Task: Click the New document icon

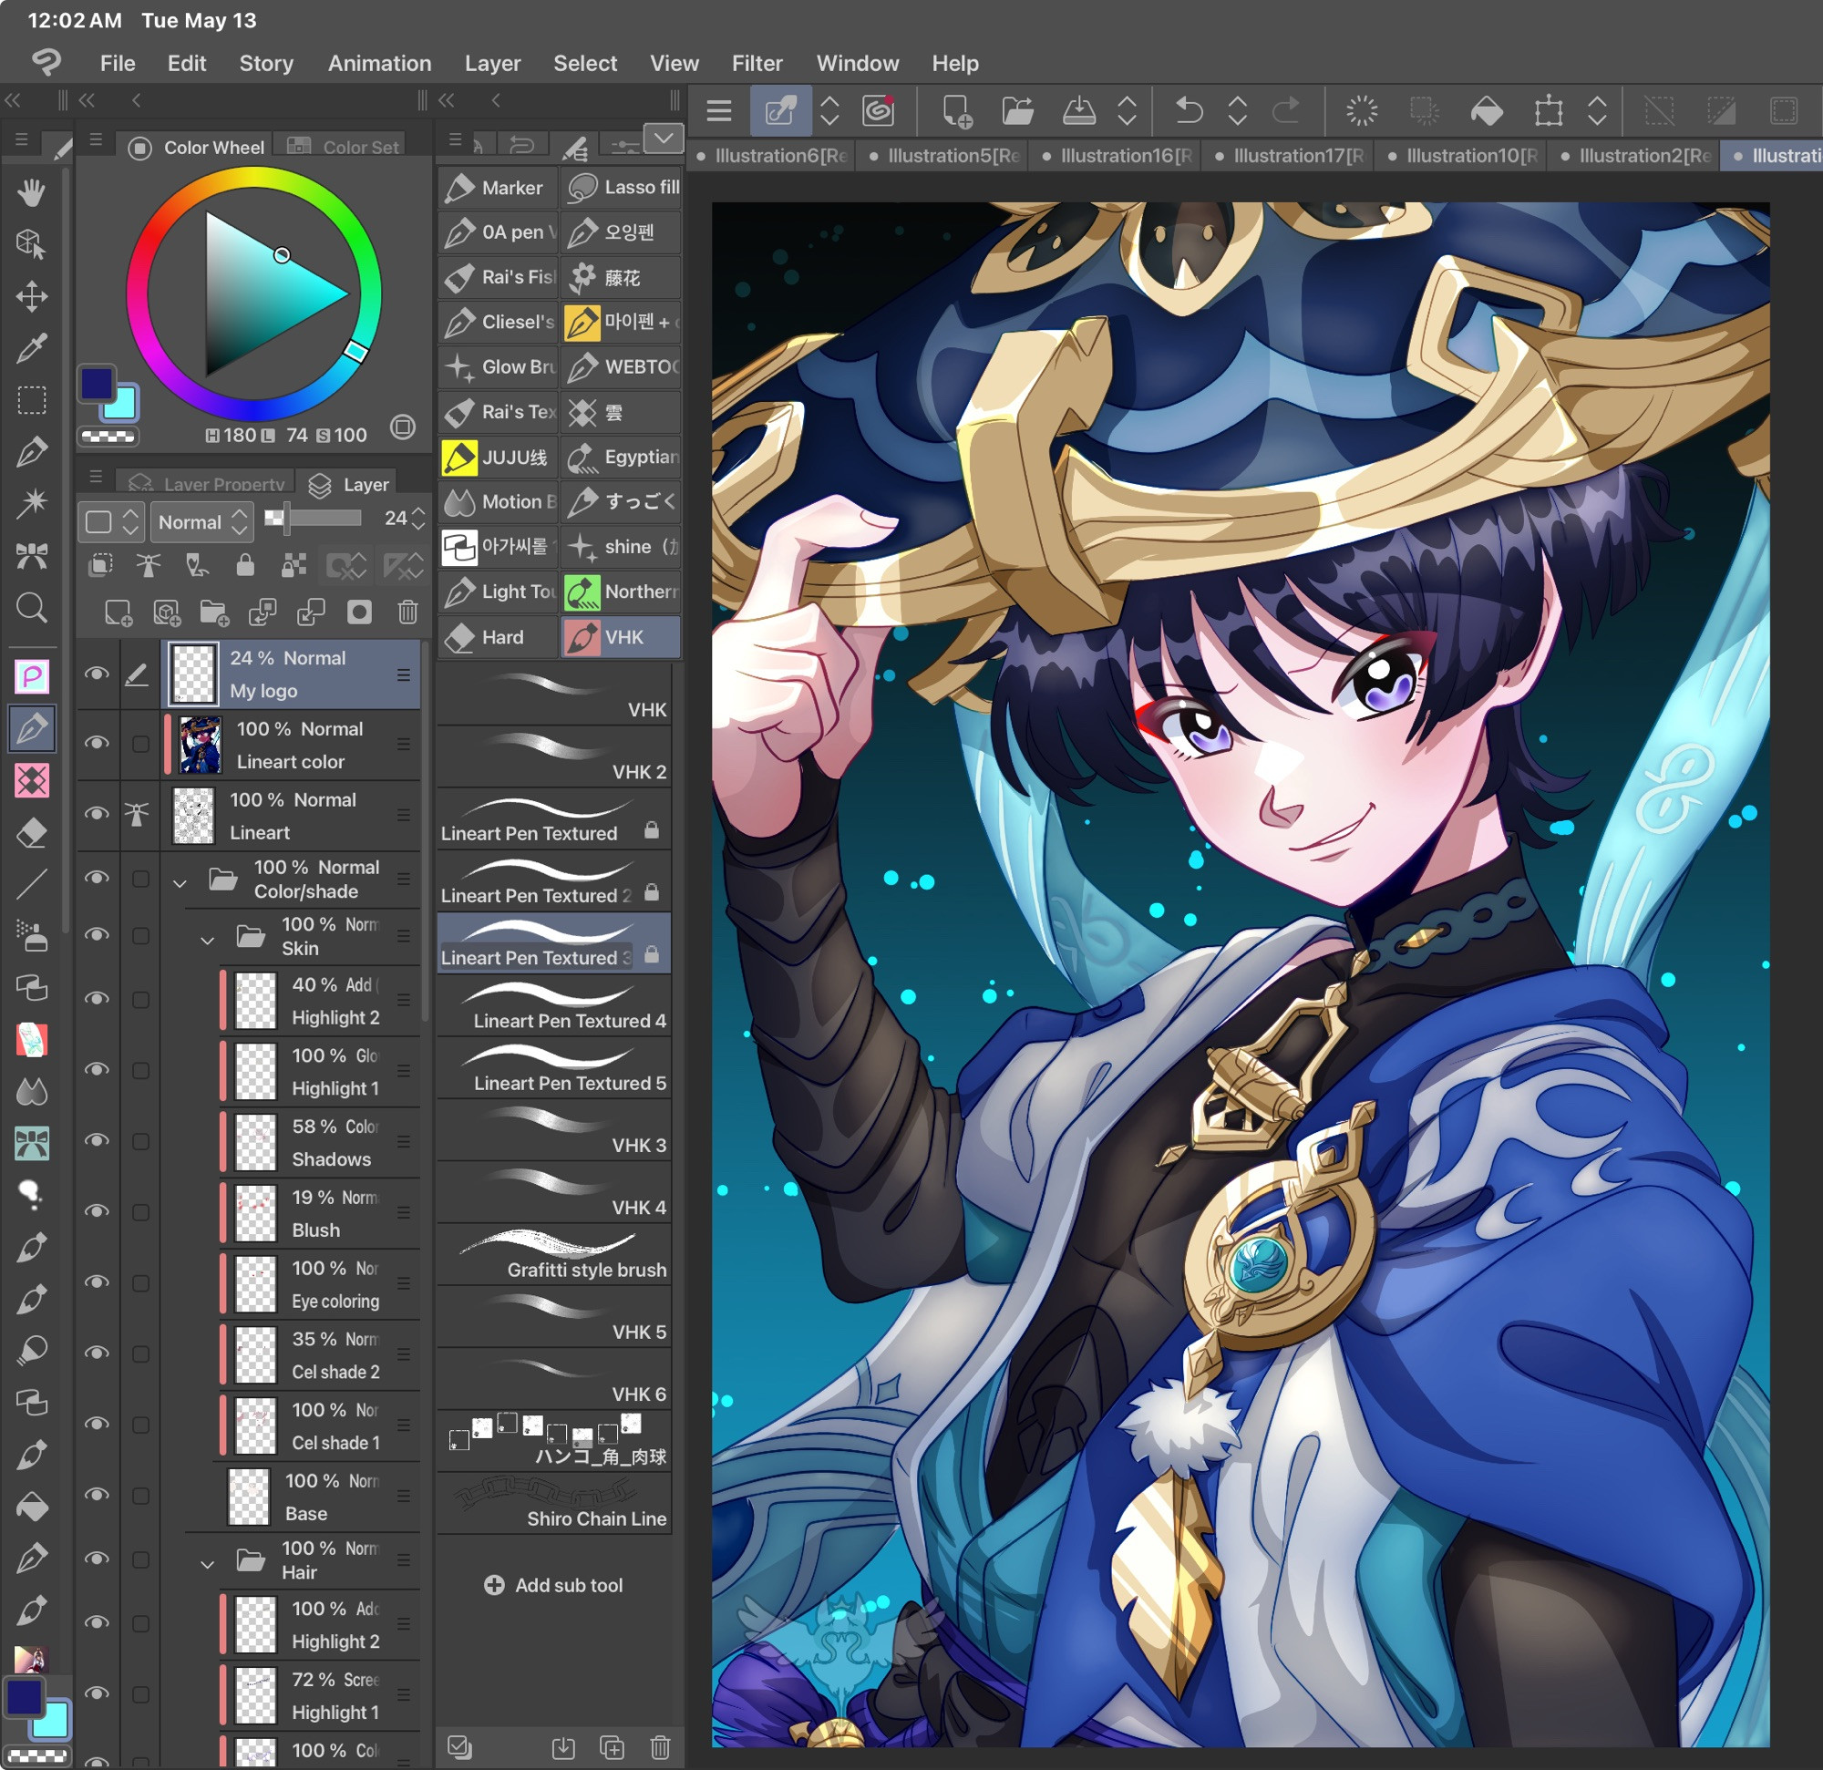Action: tap(957, 110)
